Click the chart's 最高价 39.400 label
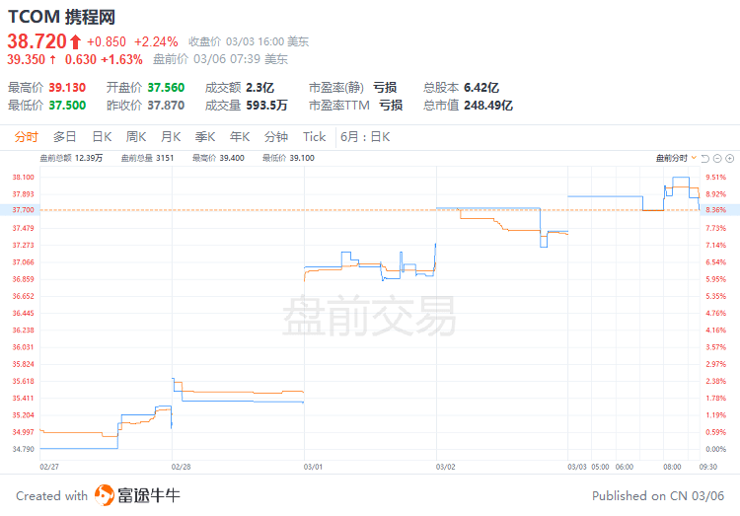 pos(218,158)
